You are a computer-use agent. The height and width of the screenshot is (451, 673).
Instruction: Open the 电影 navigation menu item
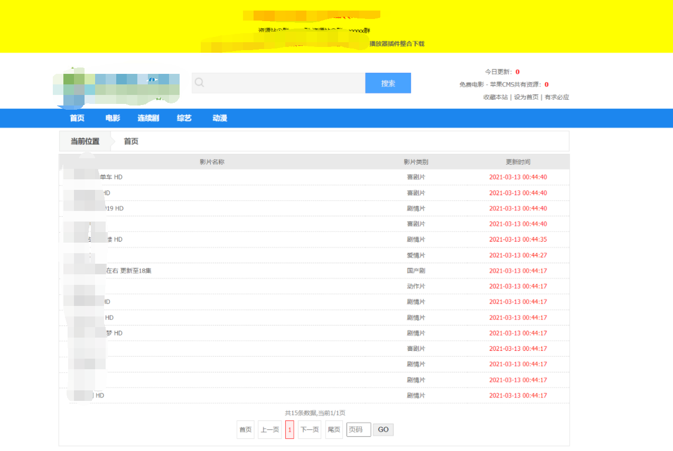(x=113, y=118)
